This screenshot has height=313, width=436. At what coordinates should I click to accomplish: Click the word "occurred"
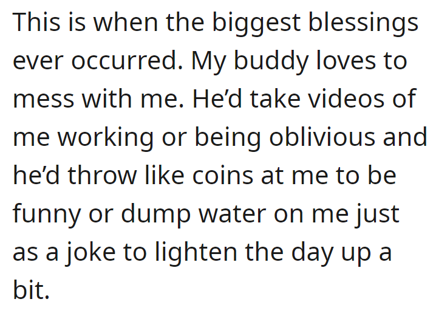point(127,60)
